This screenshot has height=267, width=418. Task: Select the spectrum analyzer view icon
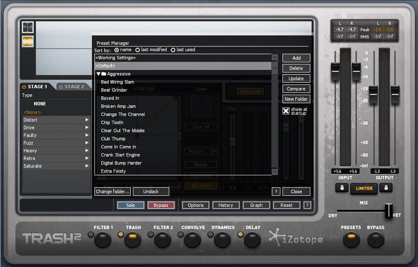27,27
